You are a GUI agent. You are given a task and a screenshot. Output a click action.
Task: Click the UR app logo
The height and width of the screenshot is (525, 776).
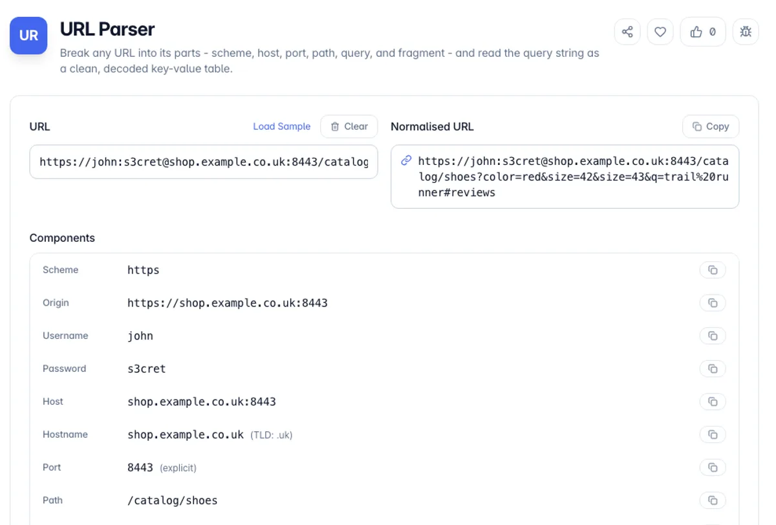tap(28, 36)
